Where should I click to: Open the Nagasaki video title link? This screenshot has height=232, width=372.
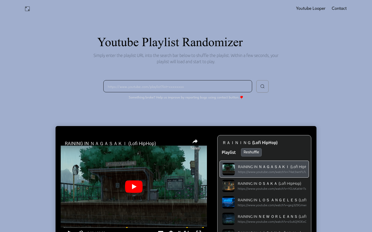point(111,144)
